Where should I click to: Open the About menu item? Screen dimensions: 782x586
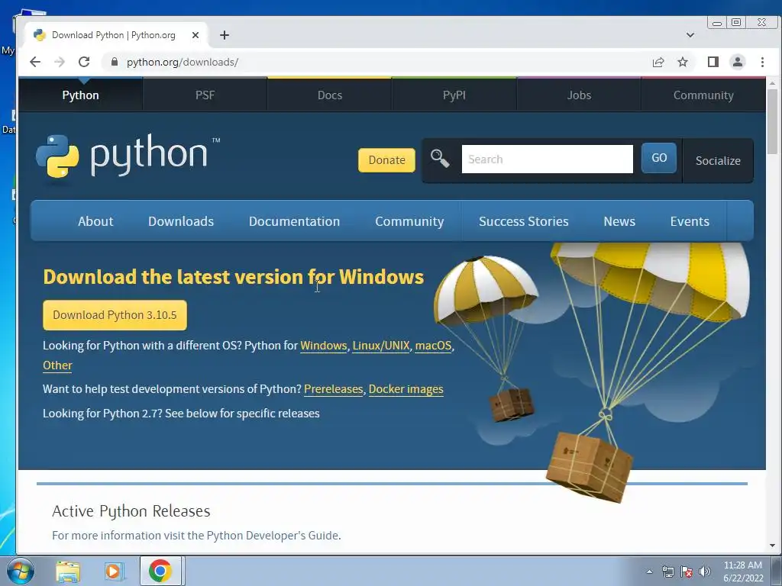pos(95,221)
